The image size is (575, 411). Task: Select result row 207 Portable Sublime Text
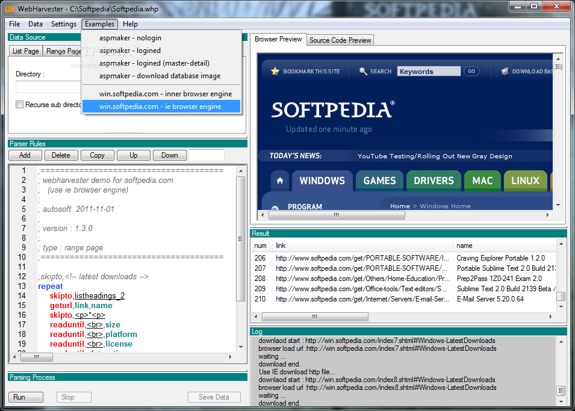pos(404,268)
